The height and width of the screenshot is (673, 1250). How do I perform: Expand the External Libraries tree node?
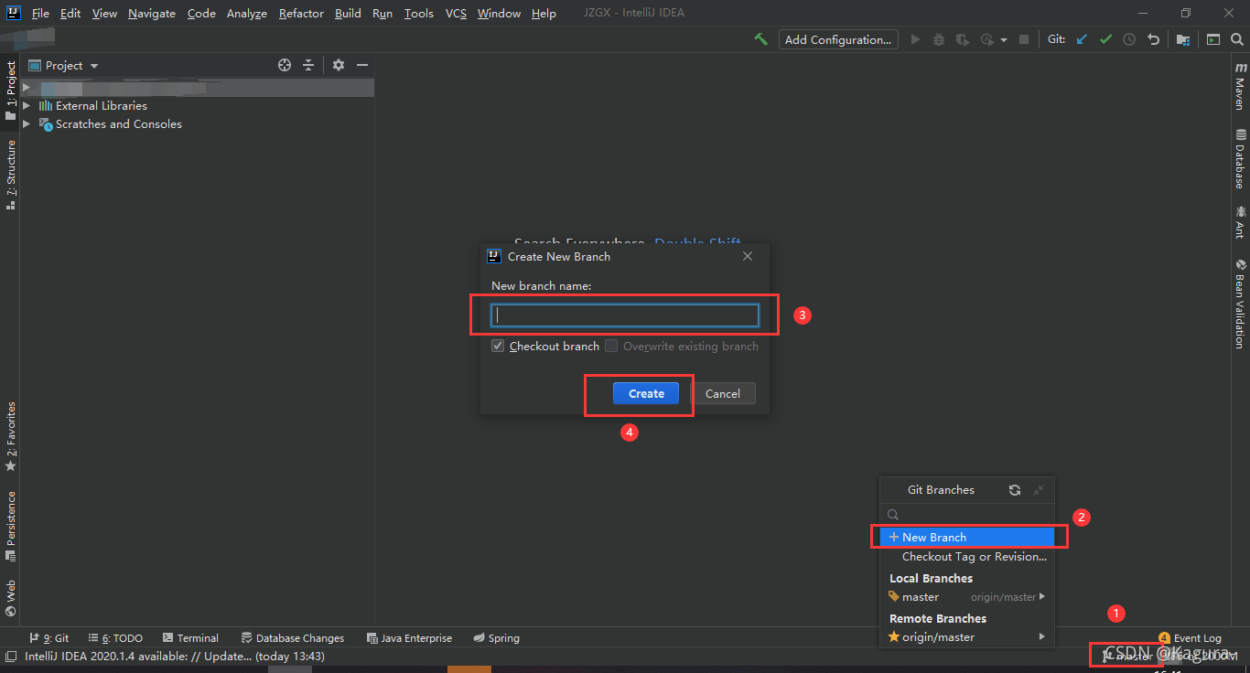[27, 105]
